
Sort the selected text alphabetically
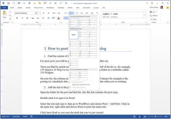[x=92, y=13]
